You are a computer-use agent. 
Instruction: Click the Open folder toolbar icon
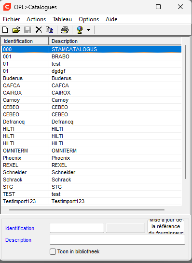pyautogui.click(x=16, y=30)
